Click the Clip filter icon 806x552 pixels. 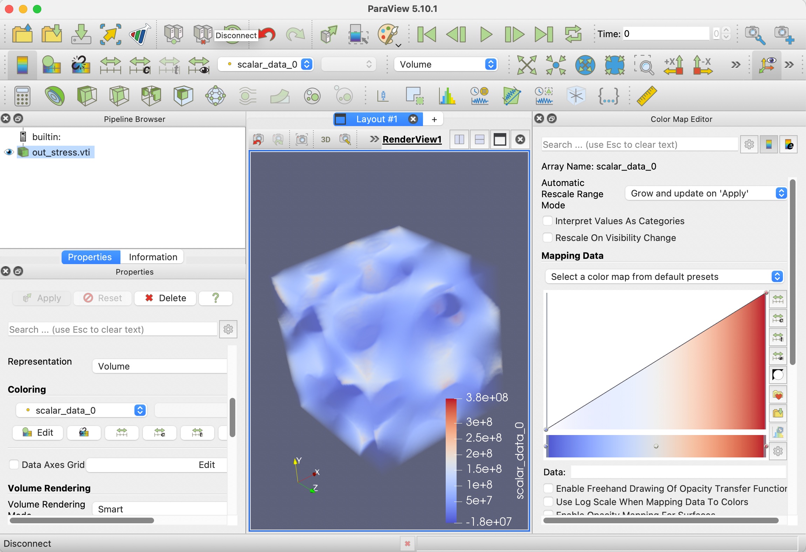(x=87, y=96)
